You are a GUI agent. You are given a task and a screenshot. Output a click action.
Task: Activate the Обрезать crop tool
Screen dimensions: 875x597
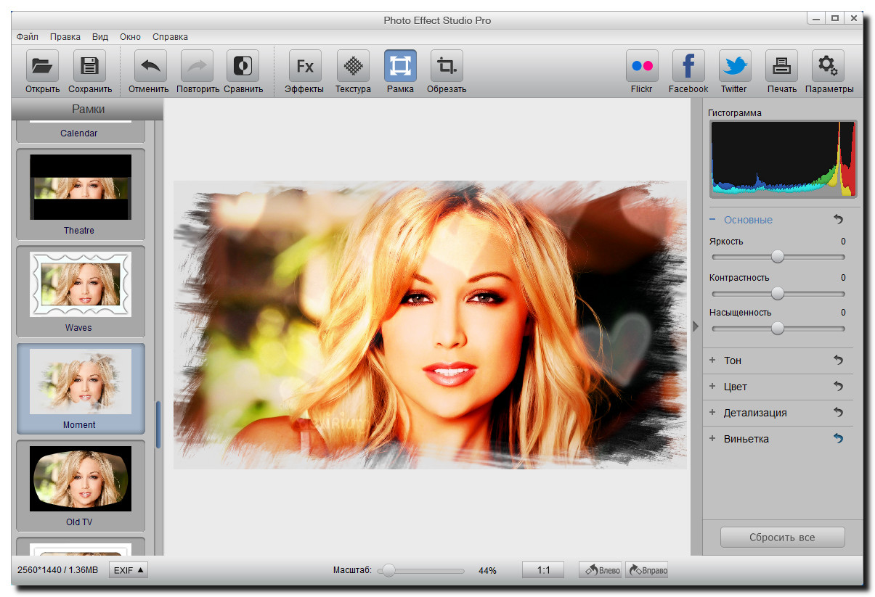tap(447, 67)
